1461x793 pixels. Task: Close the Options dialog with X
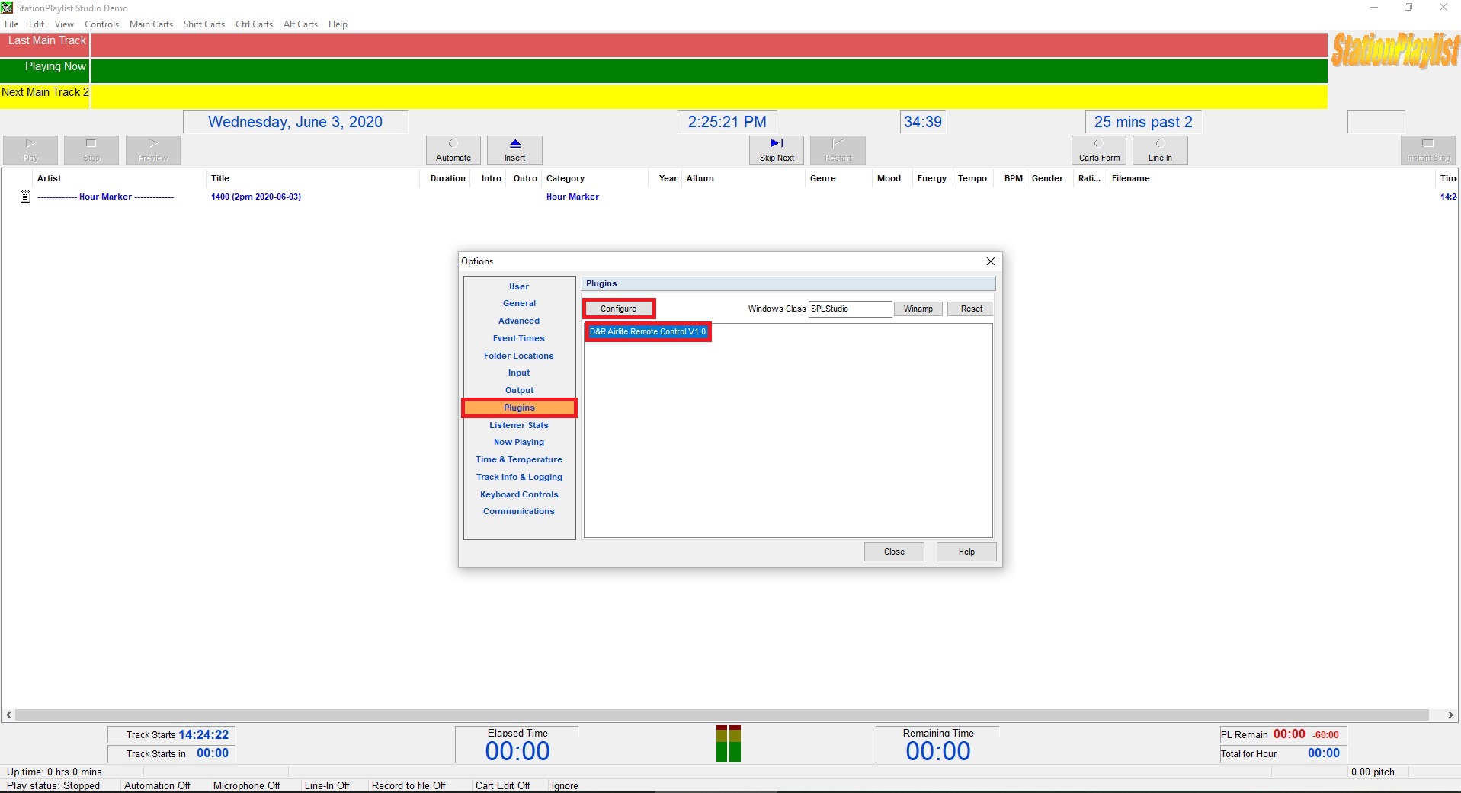990,261
